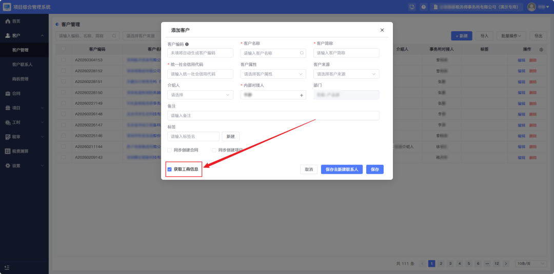The width and height of the screenshot is (554, 274).
Task: Collapse the sidebar via the bottom-left toggle icon
Action: pos(7,267)
